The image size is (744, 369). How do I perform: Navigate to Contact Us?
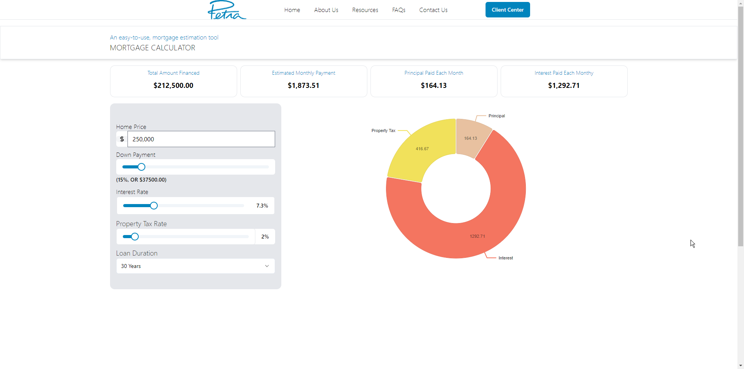(x=433, y=10)
